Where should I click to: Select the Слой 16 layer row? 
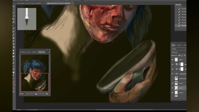tap(179, 93)
